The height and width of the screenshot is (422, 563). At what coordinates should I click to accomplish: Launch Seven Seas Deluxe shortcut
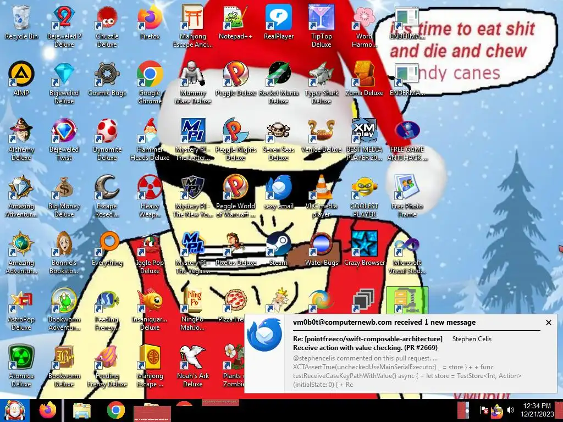click(x=279, y=140)
